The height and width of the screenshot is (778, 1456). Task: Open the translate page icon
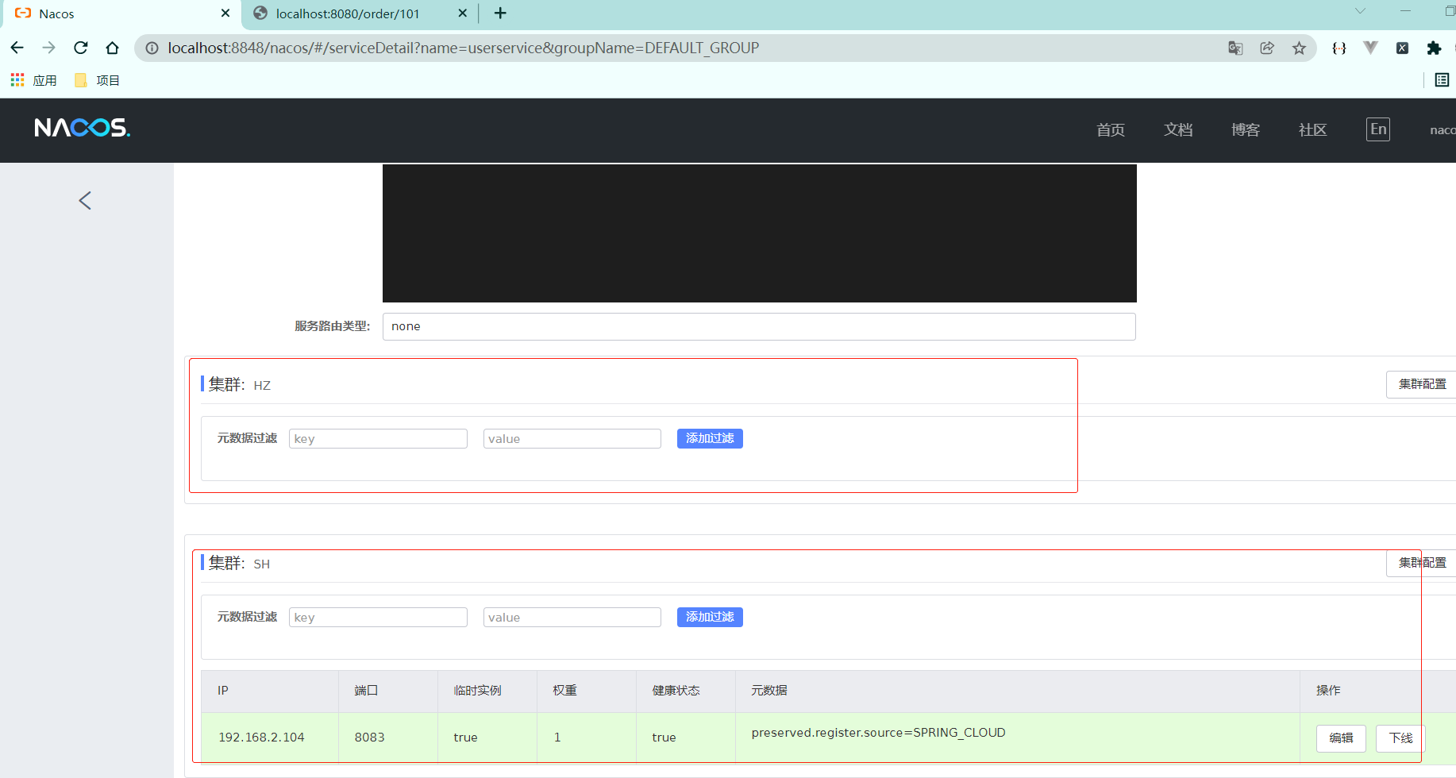click(x=1235, y=48)
